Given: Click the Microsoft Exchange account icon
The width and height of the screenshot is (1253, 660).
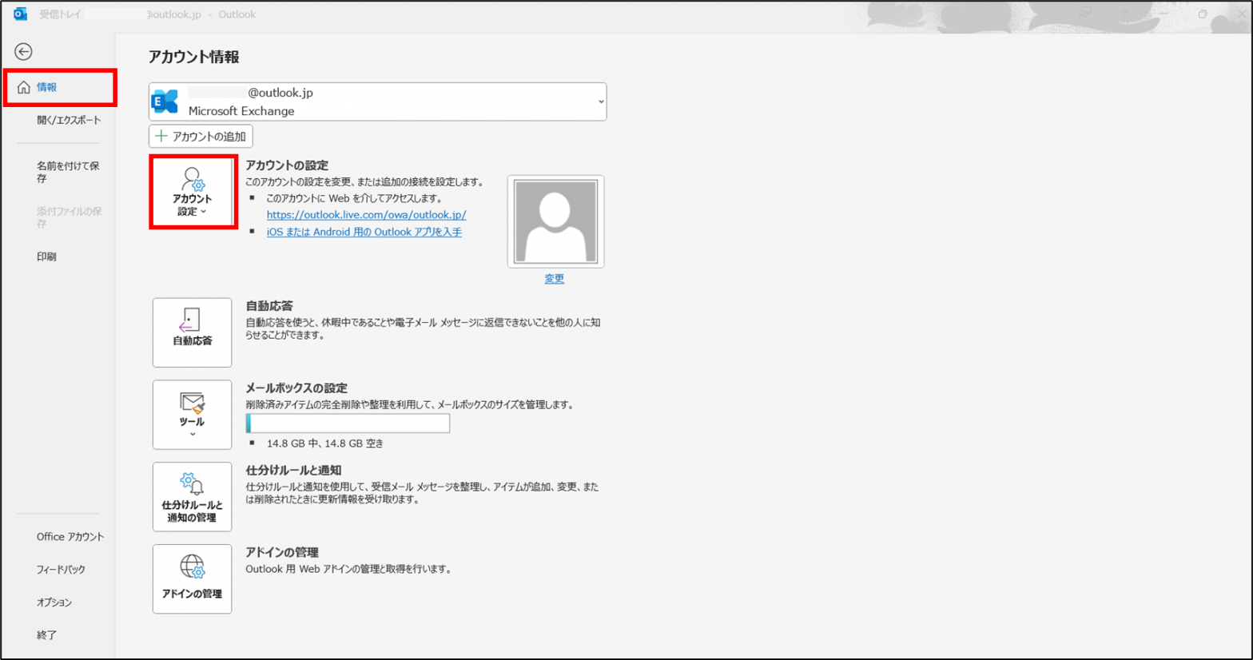Looking at the screenshot, I should coord(165,101).
